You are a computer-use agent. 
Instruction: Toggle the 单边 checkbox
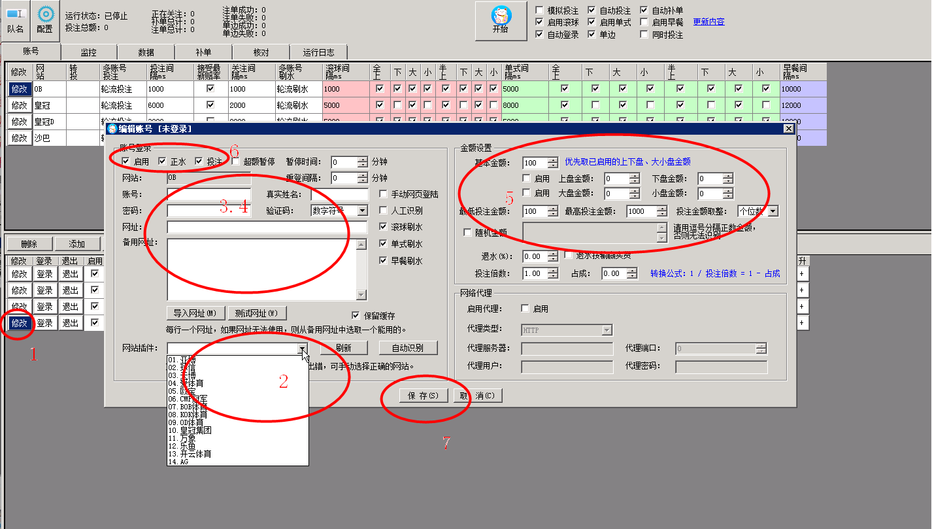(x=591, y=35)
